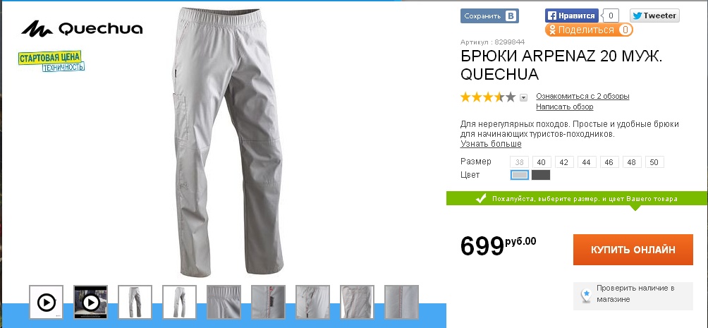Click the Odnoklassniki Поделиться share button
The height and width of the screenshot is (328, 708).
589,30
